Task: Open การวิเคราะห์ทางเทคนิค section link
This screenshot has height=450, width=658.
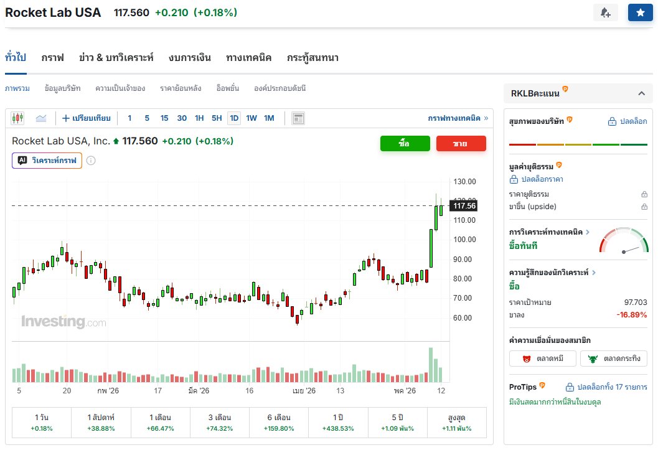Action: tap(549, 232)
